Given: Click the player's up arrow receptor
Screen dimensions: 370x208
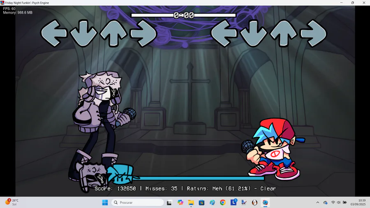Looking at the screenshot, I should (284, 33).
